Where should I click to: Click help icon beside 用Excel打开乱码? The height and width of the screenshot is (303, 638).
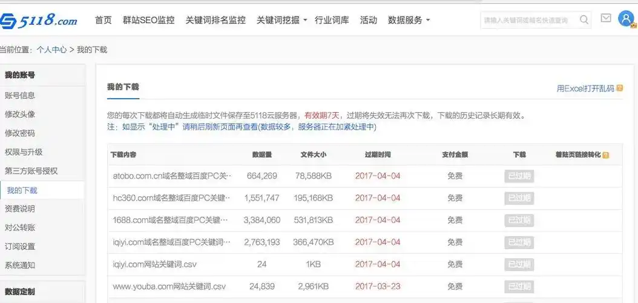point(620,88)
